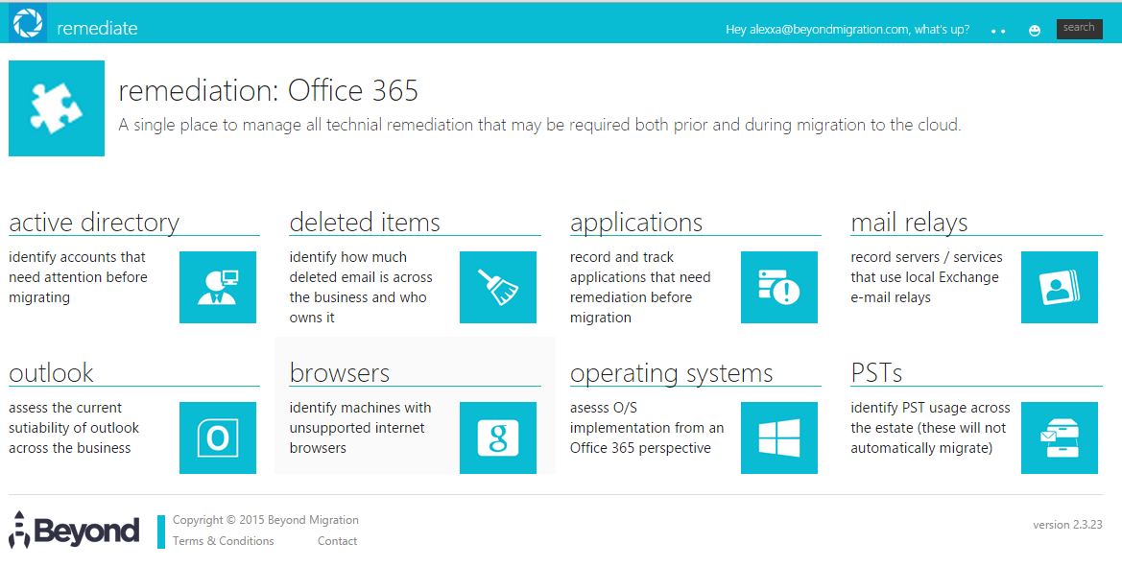Click text 'record and track applications' description

coord(640,288)
